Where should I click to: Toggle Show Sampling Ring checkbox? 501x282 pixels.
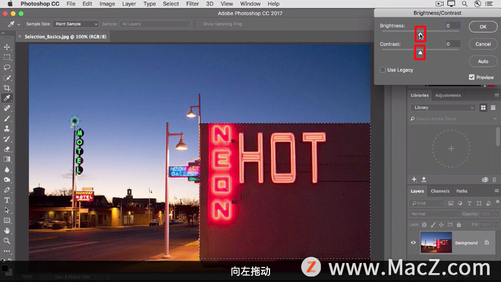[x=200, y=24]
